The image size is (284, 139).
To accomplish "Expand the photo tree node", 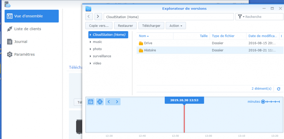I will [x=90, y=49].
